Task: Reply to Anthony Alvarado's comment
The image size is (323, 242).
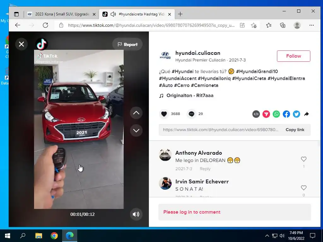Action: point(205,169)
